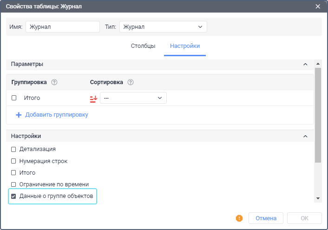Click the Группировка help question icon
This screenshot has width=328, height=230.
coord(54,82)
